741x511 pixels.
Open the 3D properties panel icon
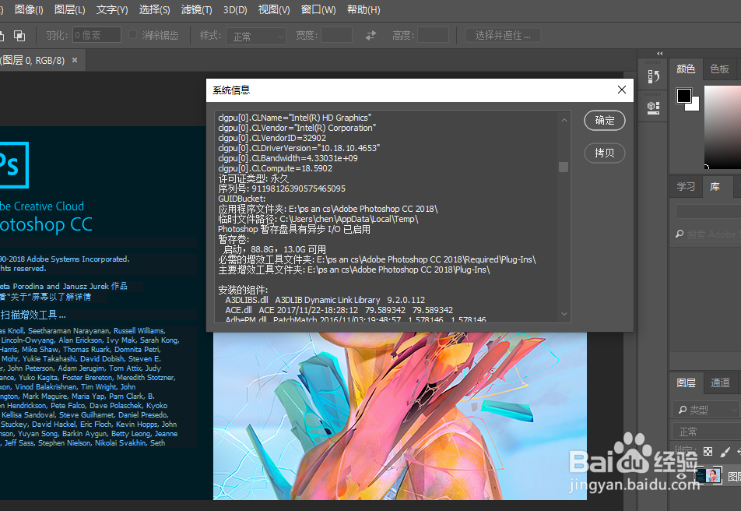[654, 107]
